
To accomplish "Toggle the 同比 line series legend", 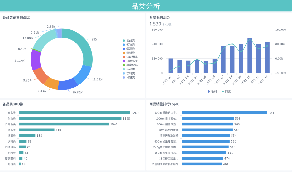I will (x=226, y=91).
